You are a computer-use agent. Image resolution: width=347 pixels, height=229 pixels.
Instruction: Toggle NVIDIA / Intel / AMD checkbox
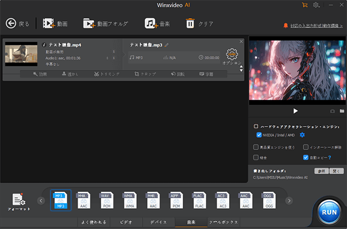point(259,135)
